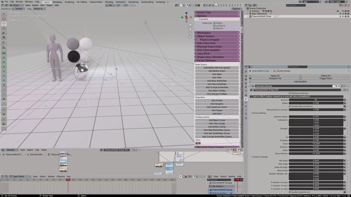Screen dimensions: 351x197
Task: Switch perspective/orthographic grid icon in viewport
Action: [x=190, y=37]
